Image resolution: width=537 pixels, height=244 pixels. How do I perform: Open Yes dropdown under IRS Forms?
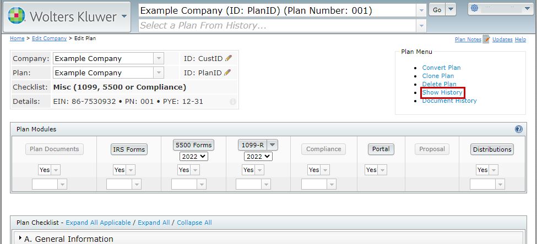click(x=125, y=170)
